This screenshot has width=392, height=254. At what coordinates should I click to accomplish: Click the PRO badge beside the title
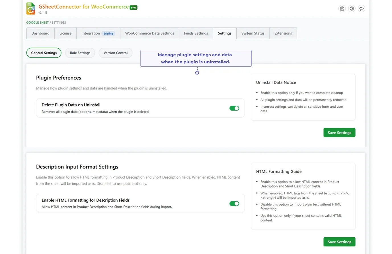click(x=134, y=8)
